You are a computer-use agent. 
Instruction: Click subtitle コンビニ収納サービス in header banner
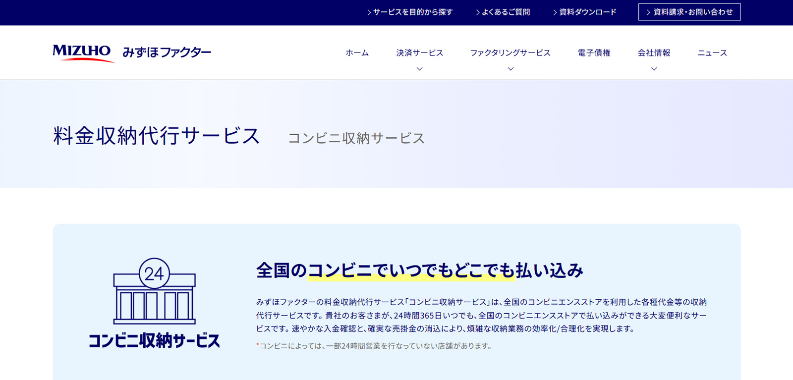click(x=356, y=138)
